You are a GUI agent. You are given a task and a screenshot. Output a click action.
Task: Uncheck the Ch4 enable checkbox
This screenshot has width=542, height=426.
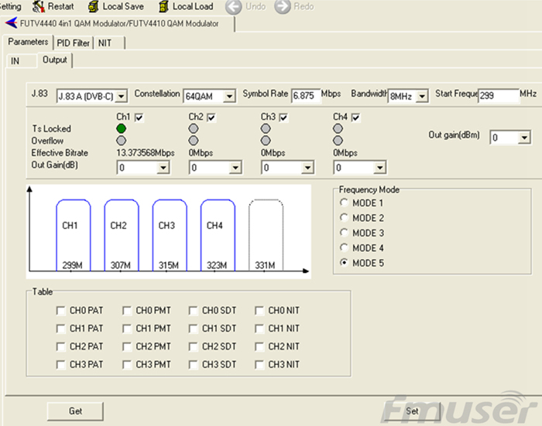point(355,118)
